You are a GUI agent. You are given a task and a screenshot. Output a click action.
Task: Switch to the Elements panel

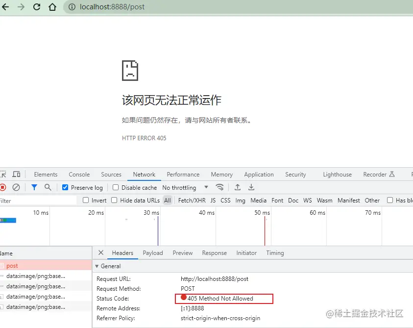[46, 175]
